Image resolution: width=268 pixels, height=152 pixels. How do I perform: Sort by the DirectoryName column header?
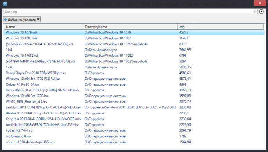(x=130, y=27)
